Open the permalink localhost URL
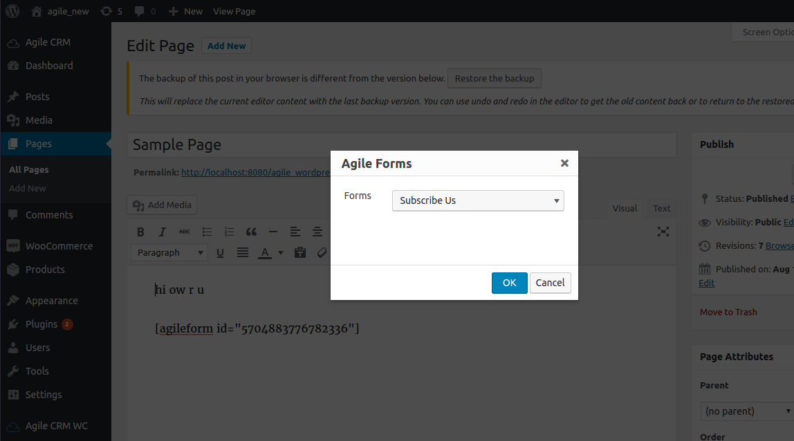This screenshot has width=794, height=441. (256, 172)
